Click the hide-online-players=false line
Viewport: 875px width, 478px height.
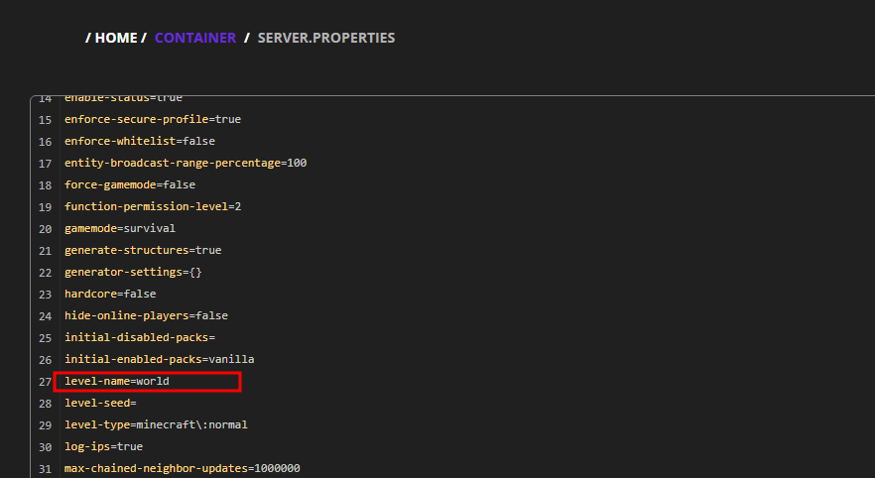(146, 315)
